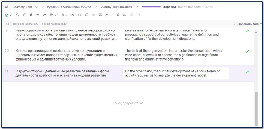Viewport: 264px width, 129px height.
Task: Click the redo arrow icon
Action: (x=45, y=15)
